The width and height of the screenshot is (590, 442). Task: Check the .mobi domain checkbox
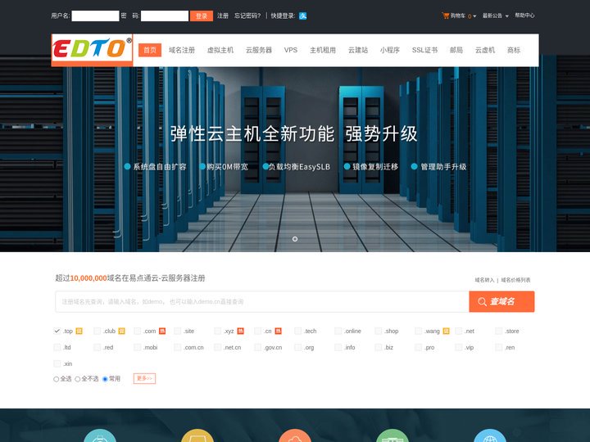point(138,347)
